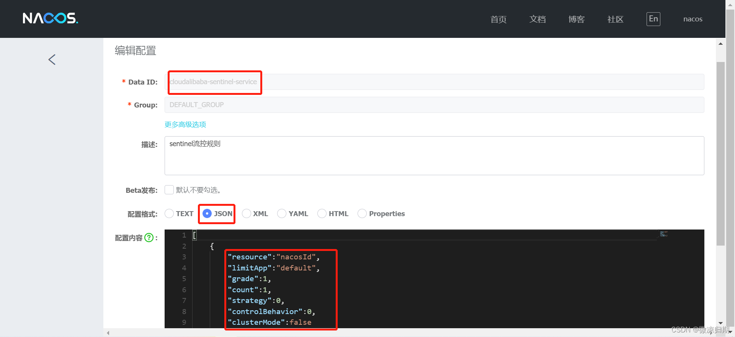This screenshot has width=735, height=337.
Task: Open 博客 in the top navigation
Action: [577, 19]
